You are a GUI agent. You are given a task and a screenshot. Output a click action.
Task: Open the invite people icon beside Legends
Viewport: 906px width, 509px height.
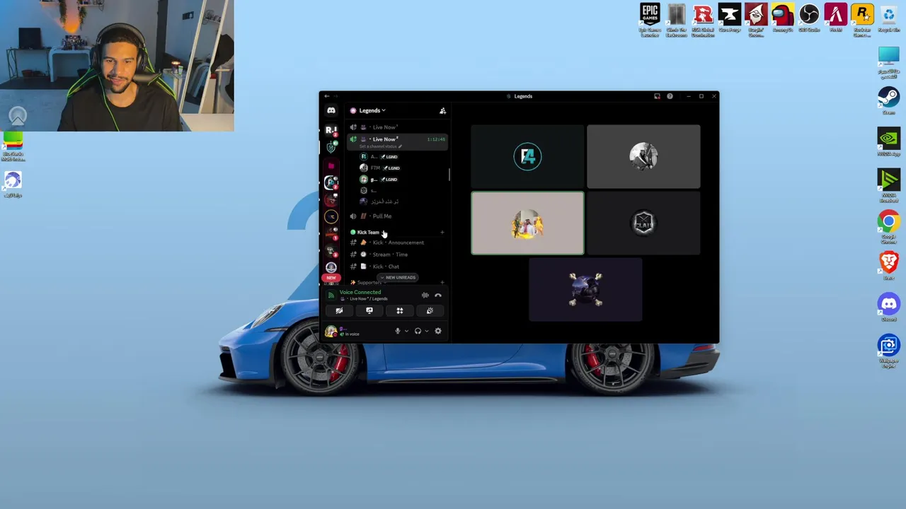[442, 110]
